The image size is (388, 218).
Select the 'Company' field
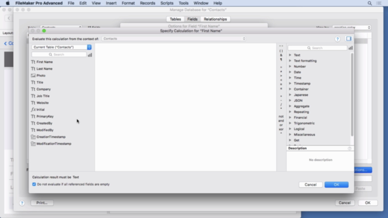point(44,89)
